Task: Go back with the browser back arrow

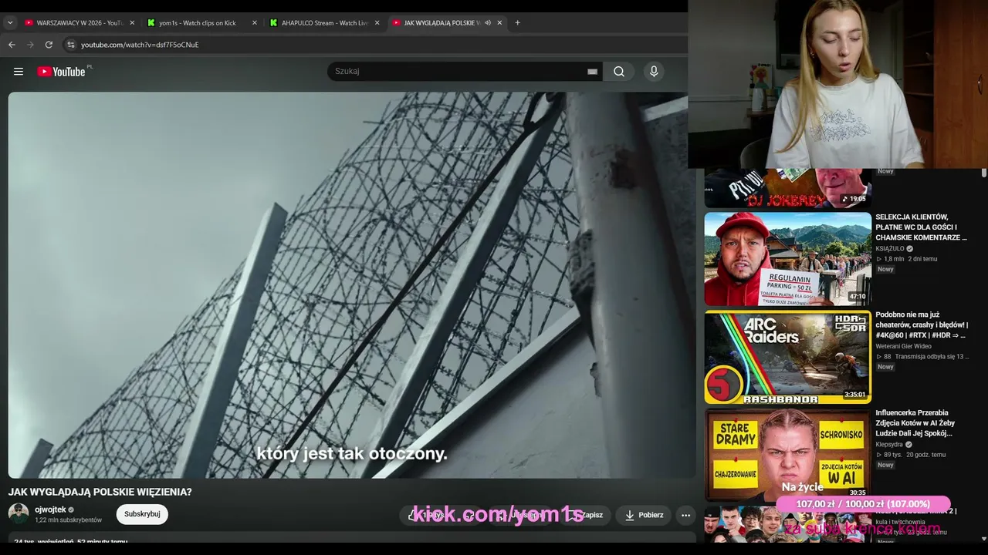Action: pyautogui.click(x=12, y=45)
